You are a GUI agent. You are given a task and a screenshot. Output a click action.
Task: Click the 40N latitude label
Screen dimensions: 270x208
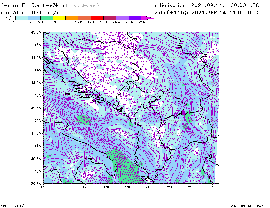(38, 171)
